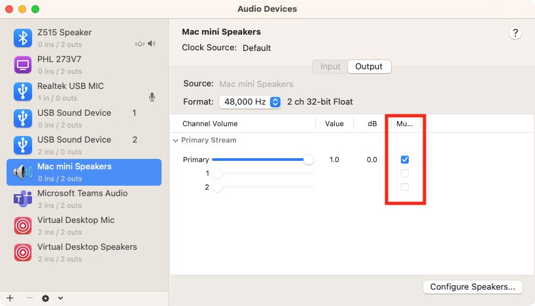Click the PHL 273V7 display icon

click(x=23, y=65)
